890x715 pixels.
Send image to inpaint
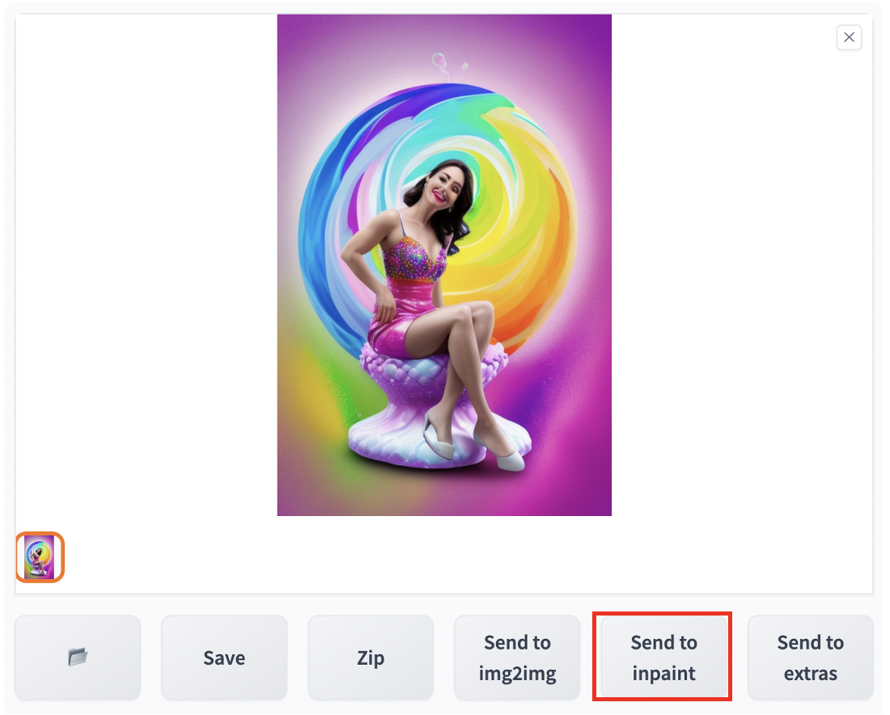tap(663, 657)
